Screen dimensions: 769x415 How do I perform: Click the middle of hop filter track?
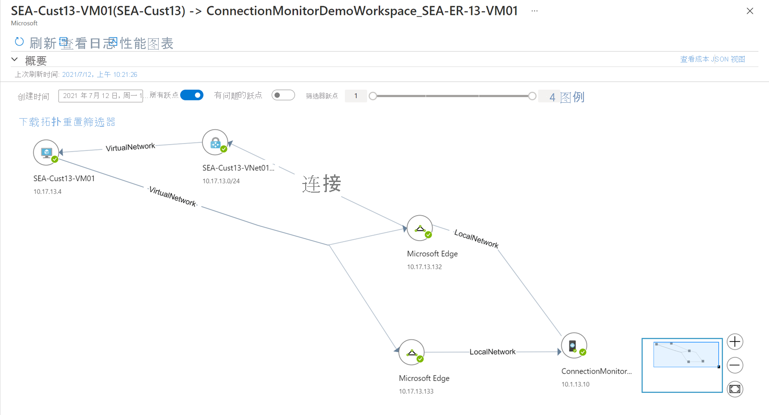452,96
